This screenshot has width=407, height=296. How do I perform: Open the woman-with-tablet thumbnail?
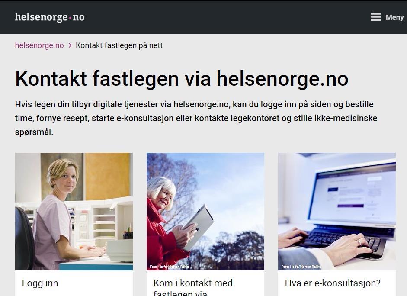205,211
